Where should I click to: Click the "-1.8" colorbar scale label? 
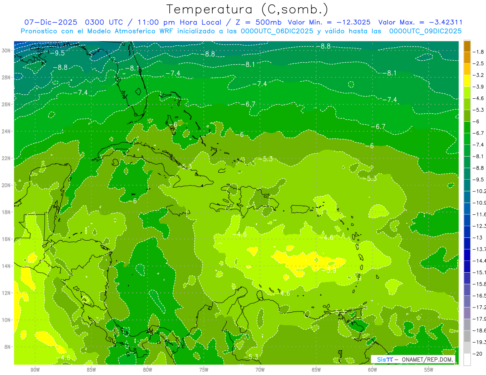478,52
